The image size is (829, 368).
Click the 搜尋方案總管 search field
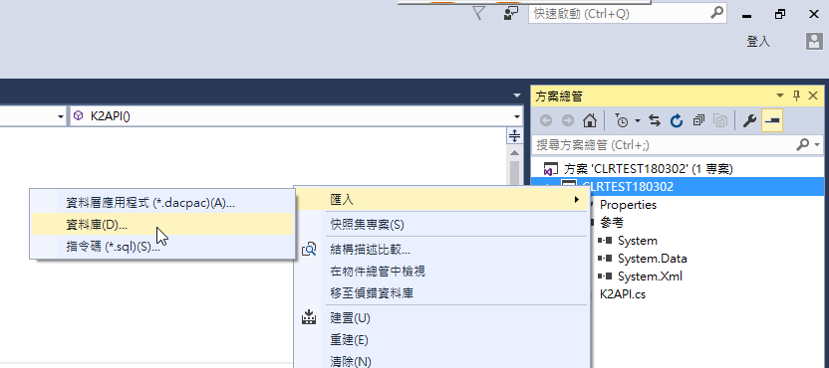coord(666,144)
